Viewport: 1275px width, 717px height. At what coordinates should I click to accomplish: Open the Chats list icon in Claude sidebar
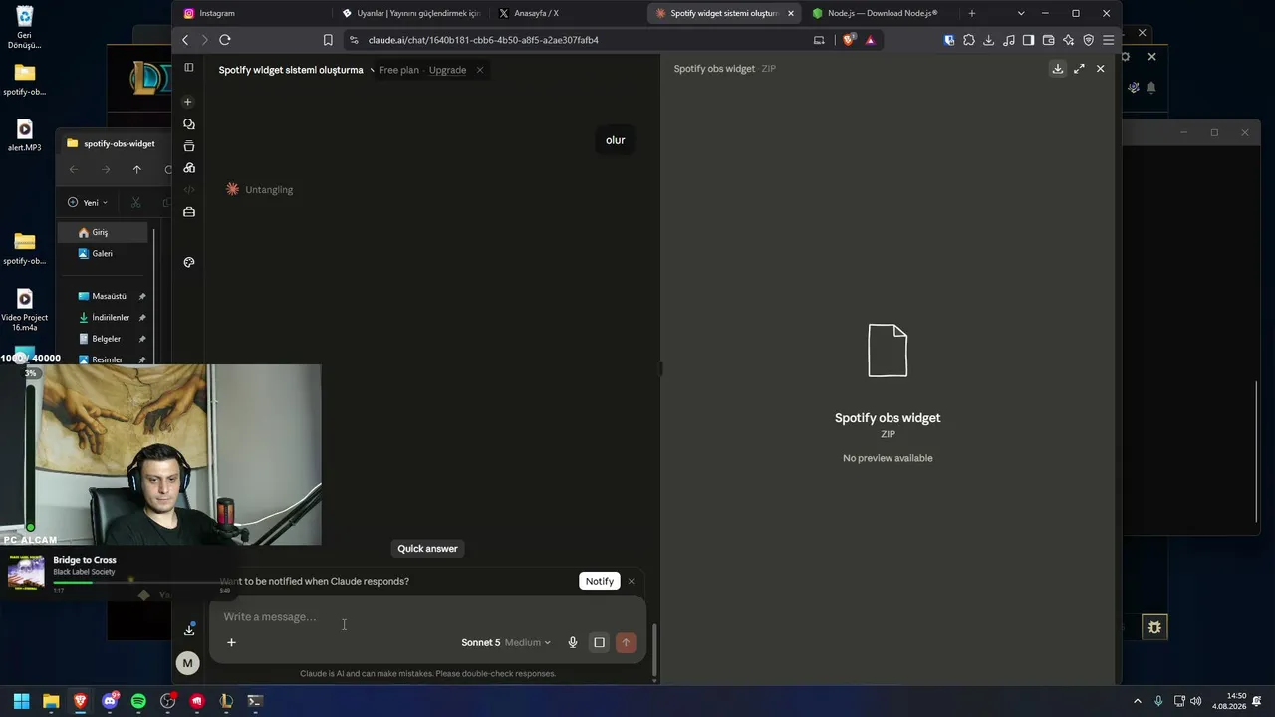tap(188, 124)
